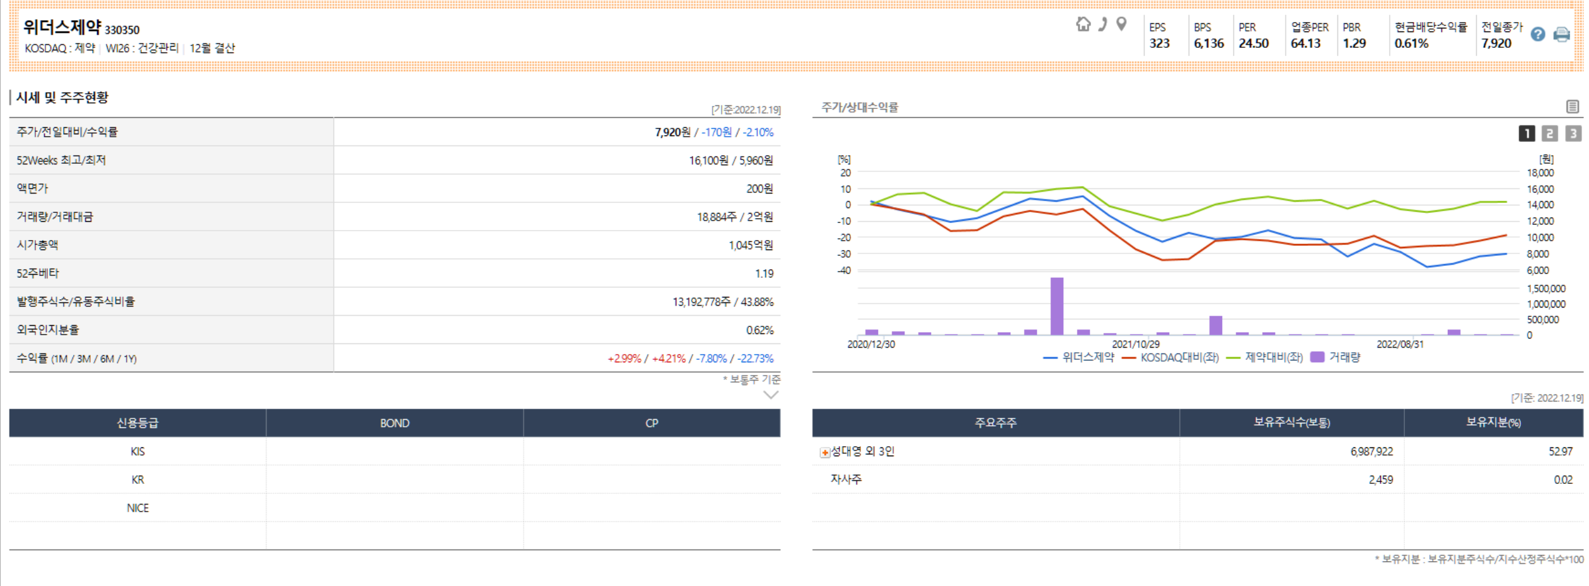Click the map location pin icon
The image size is (1589, 586).
click(1121, 25)
